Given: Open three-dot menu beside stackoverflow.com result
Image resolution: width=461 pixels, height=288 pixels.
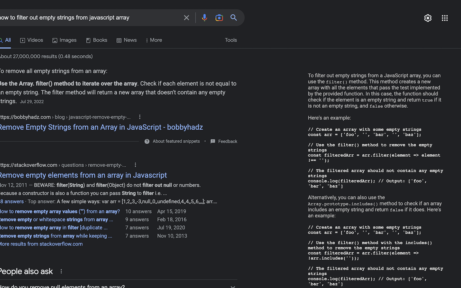Looking at the screenshot, I should pyautogui.click(x=135, y=165).
